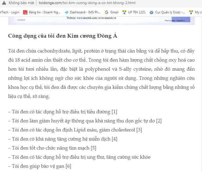Click line 'hỗ trợ điều trị tiểu đường [1]'
The height and width of the screenshot is (172, 202).
(x=86, y=112)
